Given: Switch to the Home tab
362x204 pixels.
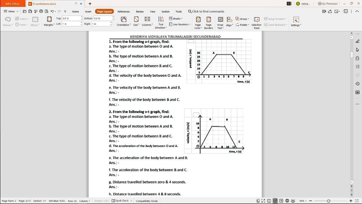Looking at the screenshot, I should click(x=76, y=11).
